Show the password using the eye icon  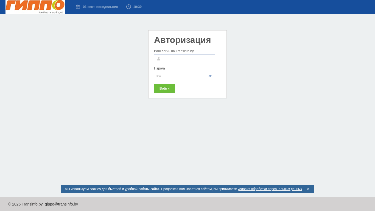tap(210, 76)
